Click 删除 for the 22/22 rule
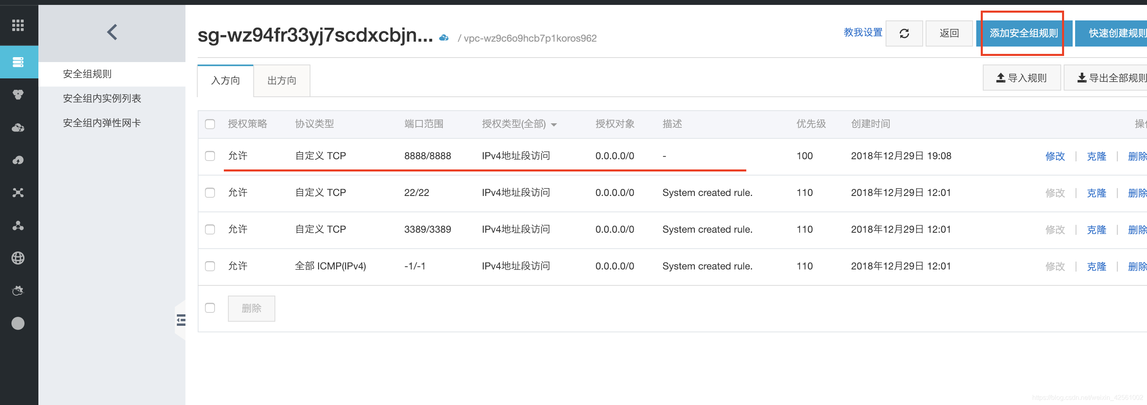 [x=1137, y=193]
